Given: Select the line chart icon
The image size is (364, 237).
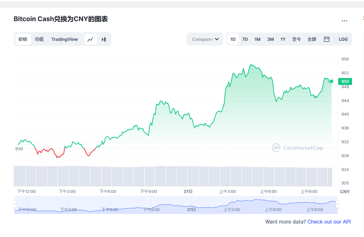Looking at the screenshot, I should [x=90, y=39].
